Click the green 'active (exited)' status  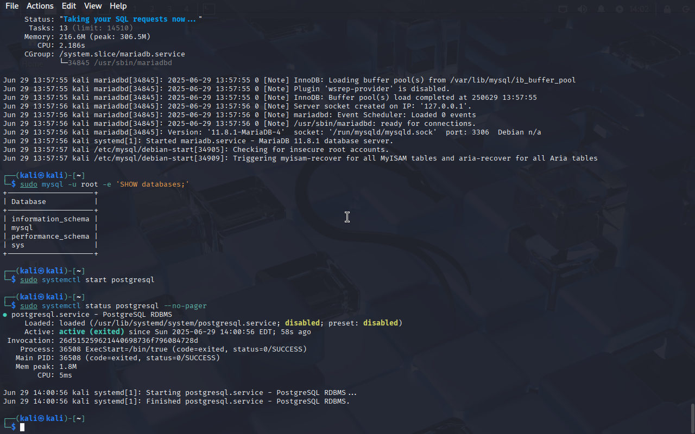92,331
